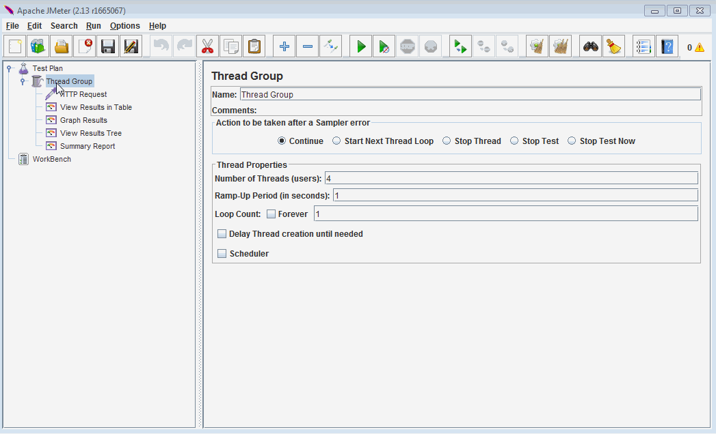Click the Redo arrow icon

[x=185, y=46]
